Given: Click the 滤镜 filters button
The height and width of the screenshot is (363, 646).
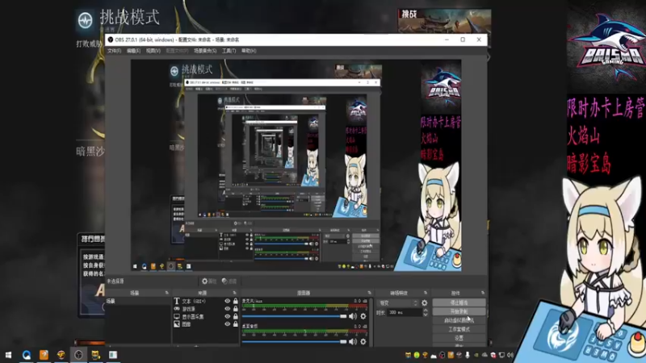Looking at the screenshot, I should coord(229,281).
